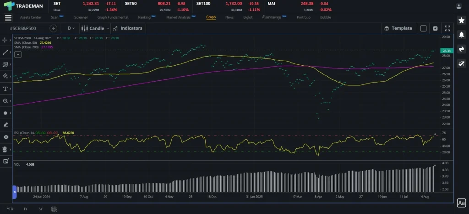Screen dimensions: 469x214
Task: Open the alerts bell icon
Action: pos(461,35)
